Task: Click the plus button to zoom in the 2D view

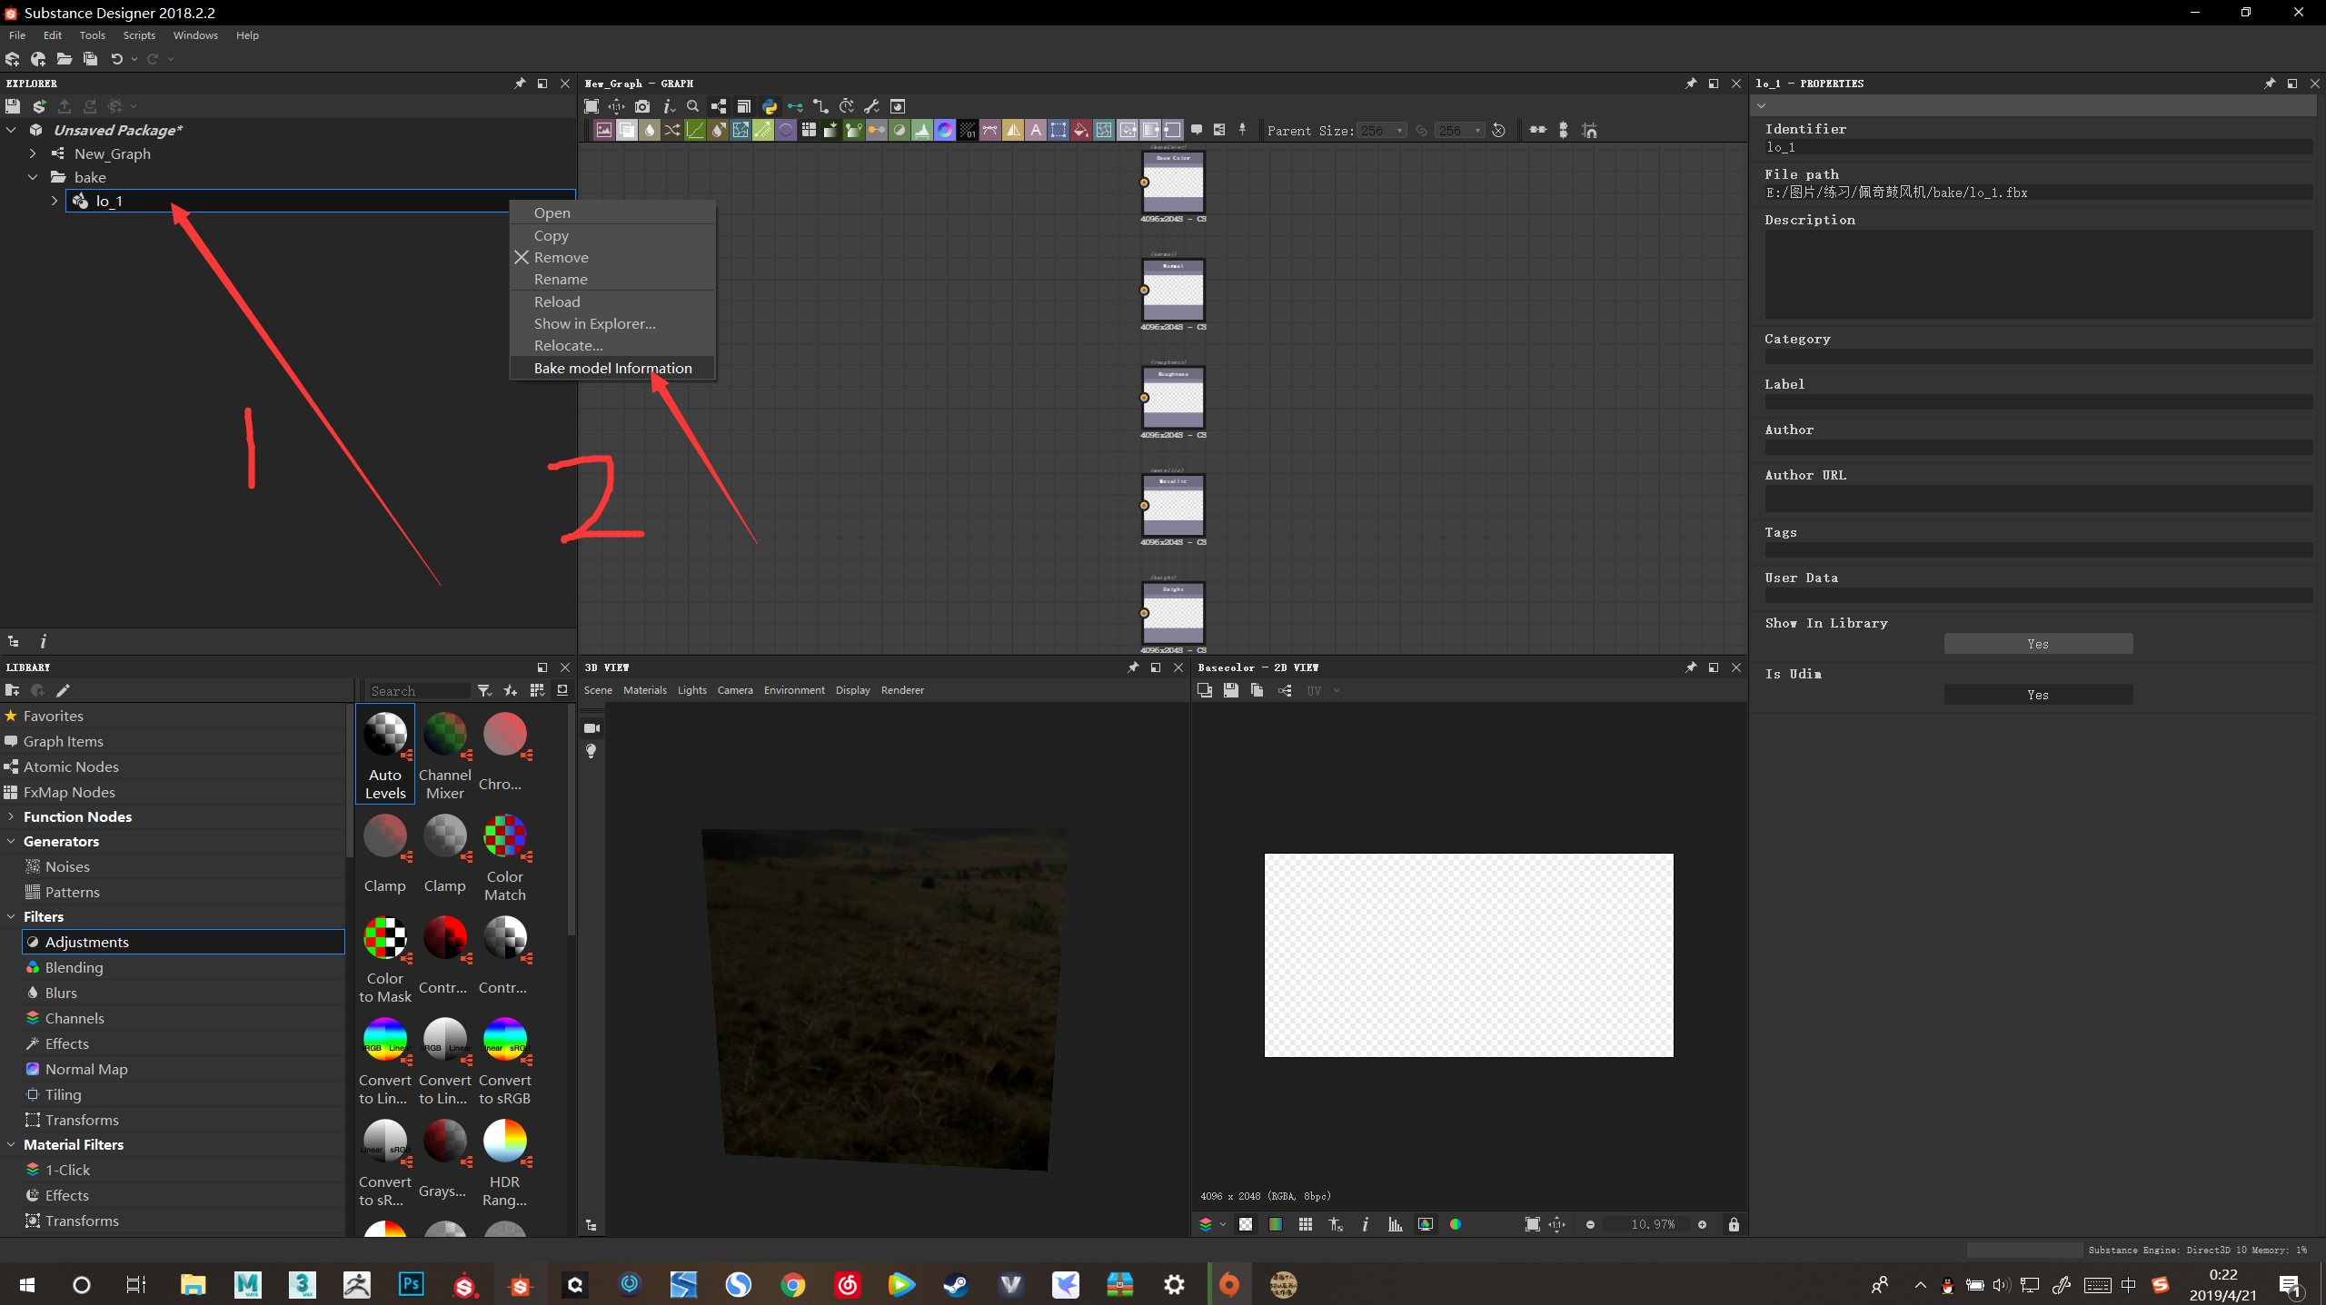Action: pyautogui.click(x=1703, y=1224)
